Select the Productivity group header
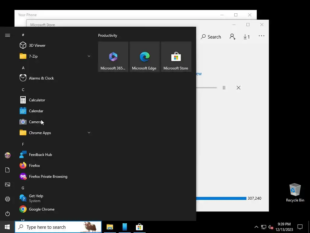310x233 pixels. click(107, 35)
